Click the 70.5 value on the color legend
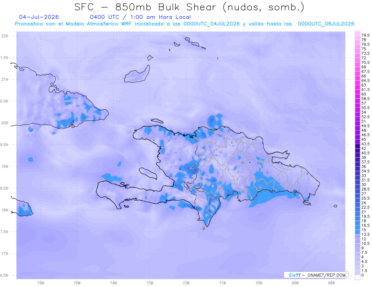Image resolution: width=372 pixels, height=287 pixels. (x=366, y=63)
